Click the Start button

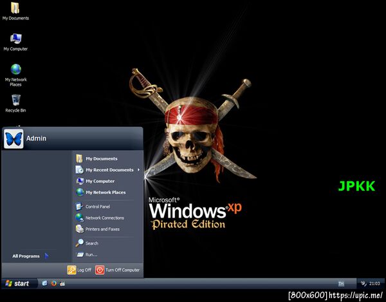19,283
